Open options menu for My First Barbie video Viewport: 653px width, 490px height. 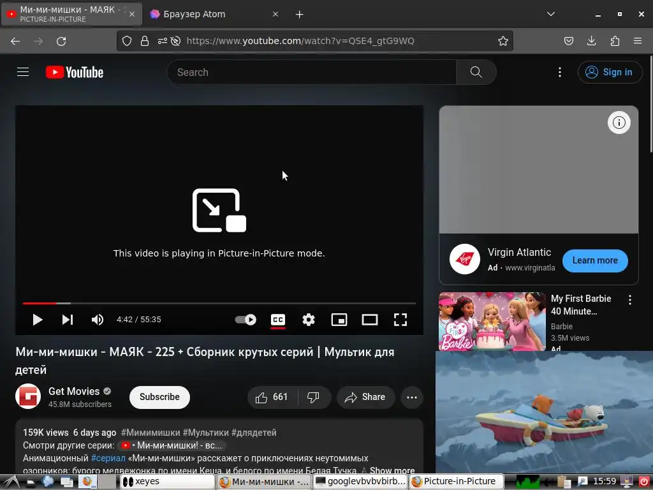coord(629,300)
